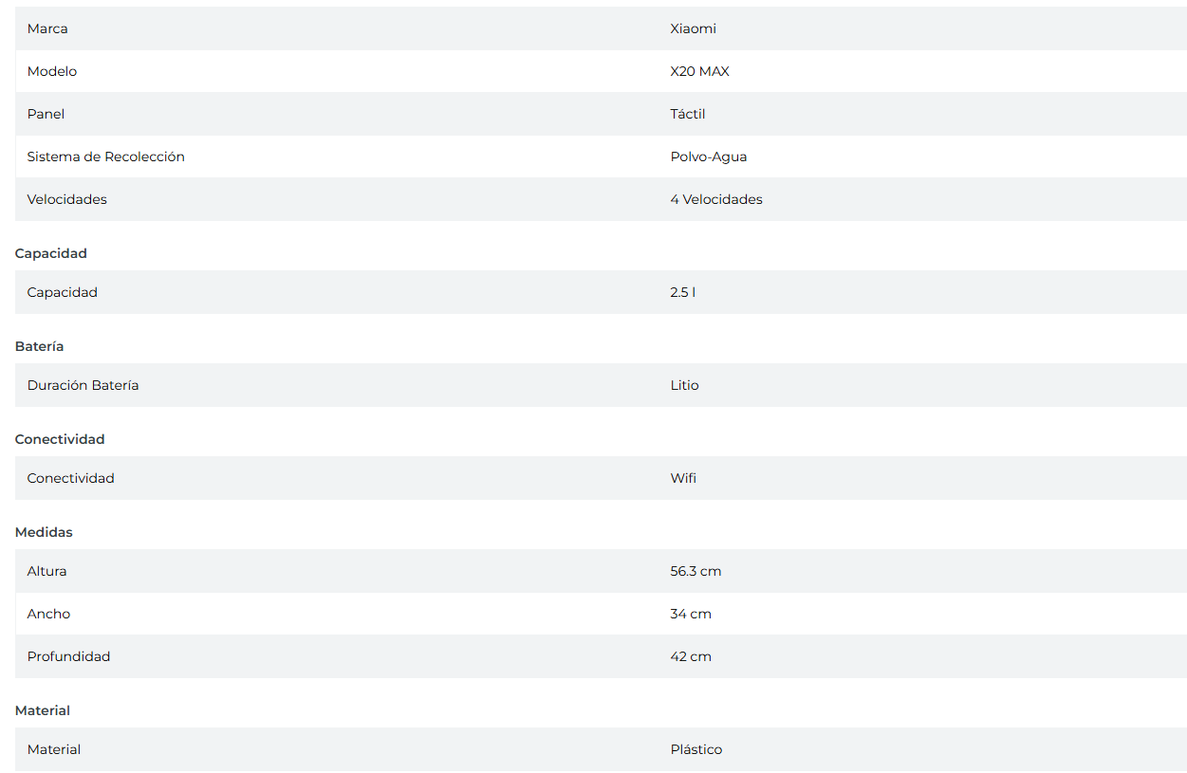1187x773 pixels.
Task: Select the Profundidad row label
Action: tap(68, 656)
